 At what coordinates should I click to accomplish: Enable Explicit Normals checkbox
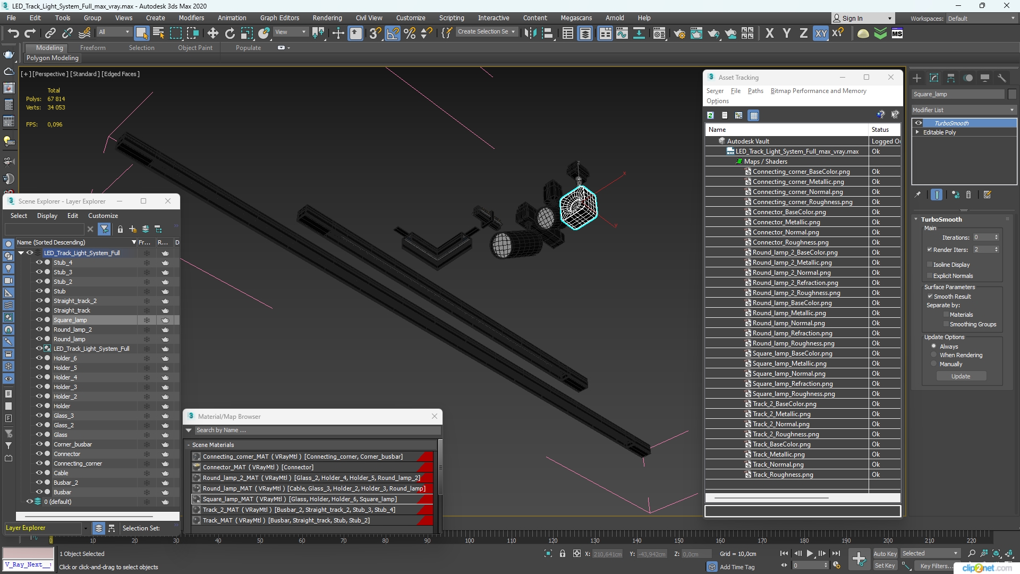[930, 276]
